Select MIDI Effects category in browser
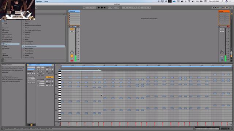Screen dimensions: 234x131 point(8,39)
